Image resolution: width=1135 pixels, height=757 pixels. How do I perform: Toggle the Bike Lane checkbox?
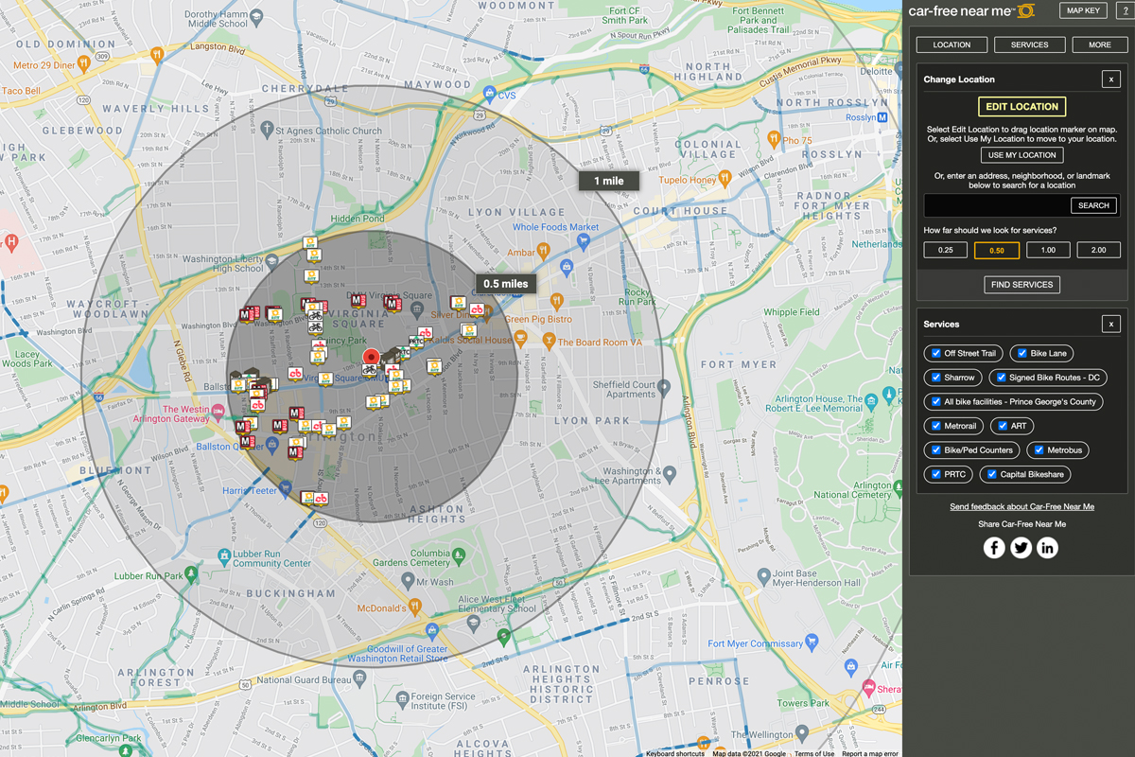[1022, 353]
